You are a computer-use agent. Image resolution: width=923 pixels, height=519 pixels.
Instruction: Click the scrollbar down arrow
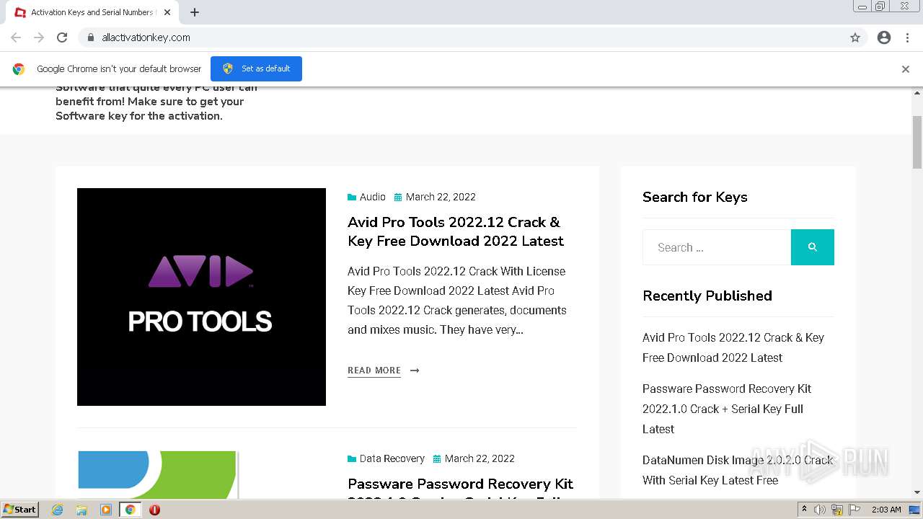point(917,492)
